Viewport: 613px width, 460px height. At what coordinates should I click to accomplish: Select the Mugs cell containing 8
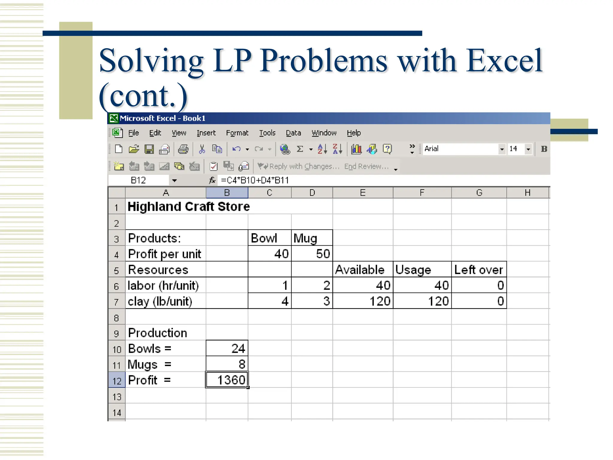227,364
